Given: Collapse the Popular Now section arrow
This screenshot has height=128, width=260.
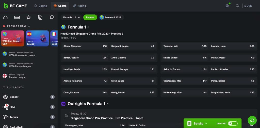Looking at the screenshot, I should (29, 26).
